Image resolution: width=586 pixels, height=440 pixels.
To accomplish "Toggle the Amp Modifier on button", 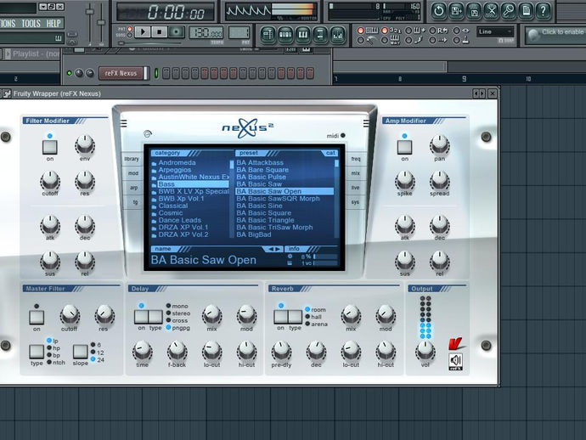I will click(404, 147).
